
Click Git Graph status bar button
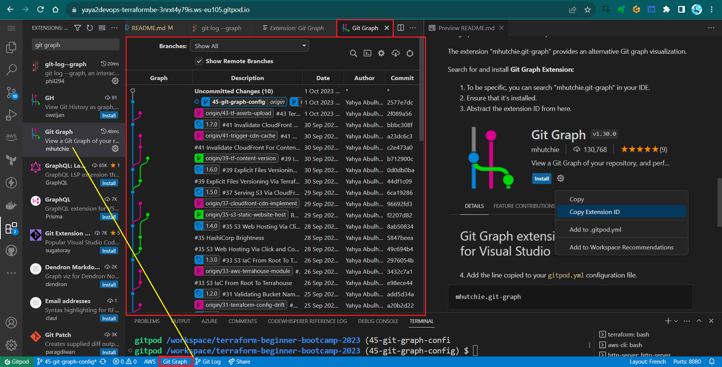[175, 361]
